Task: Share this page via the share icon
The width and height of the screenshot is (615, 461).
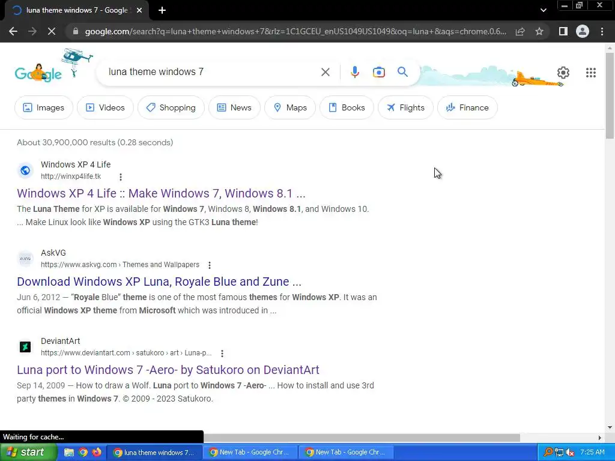Action: point(520,31)
